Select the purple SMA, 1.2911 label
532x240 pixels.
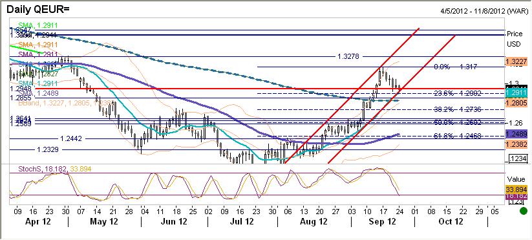tap(38, 54)
